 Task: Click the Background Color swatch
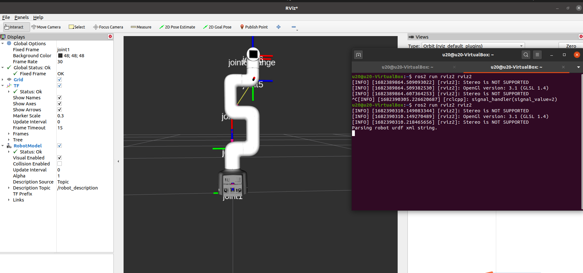pyautogui.click(x=60, y=56)
